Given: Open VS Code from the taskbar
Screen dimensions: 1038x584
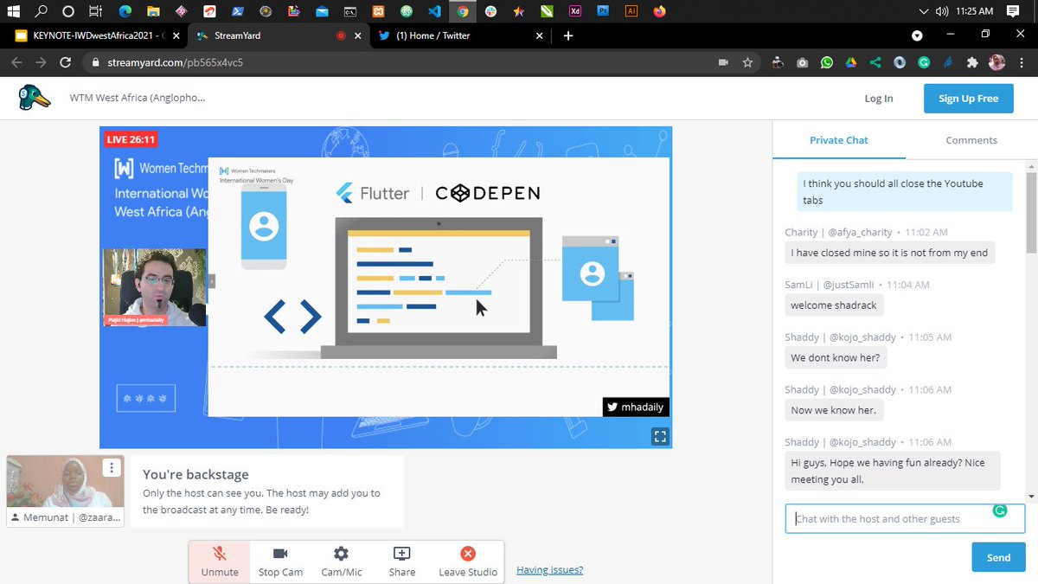Looking at the screenshot, I should click(435, 11).
